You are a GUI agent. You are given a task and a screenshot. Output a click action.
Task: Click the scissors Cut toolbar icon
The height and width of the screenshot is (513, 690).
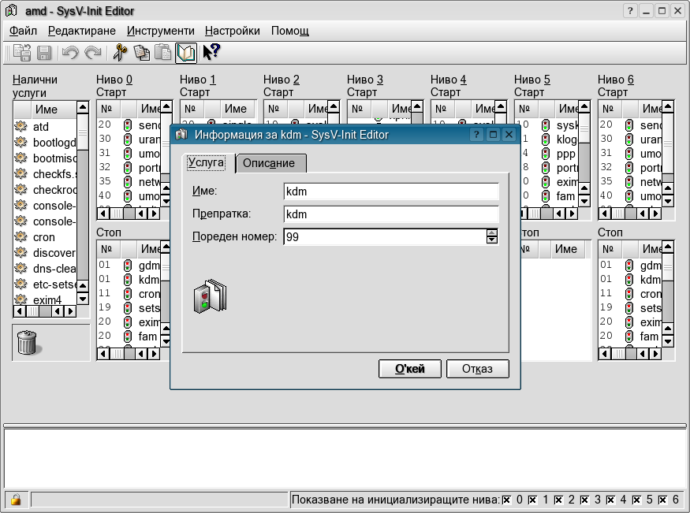[120, 53]
